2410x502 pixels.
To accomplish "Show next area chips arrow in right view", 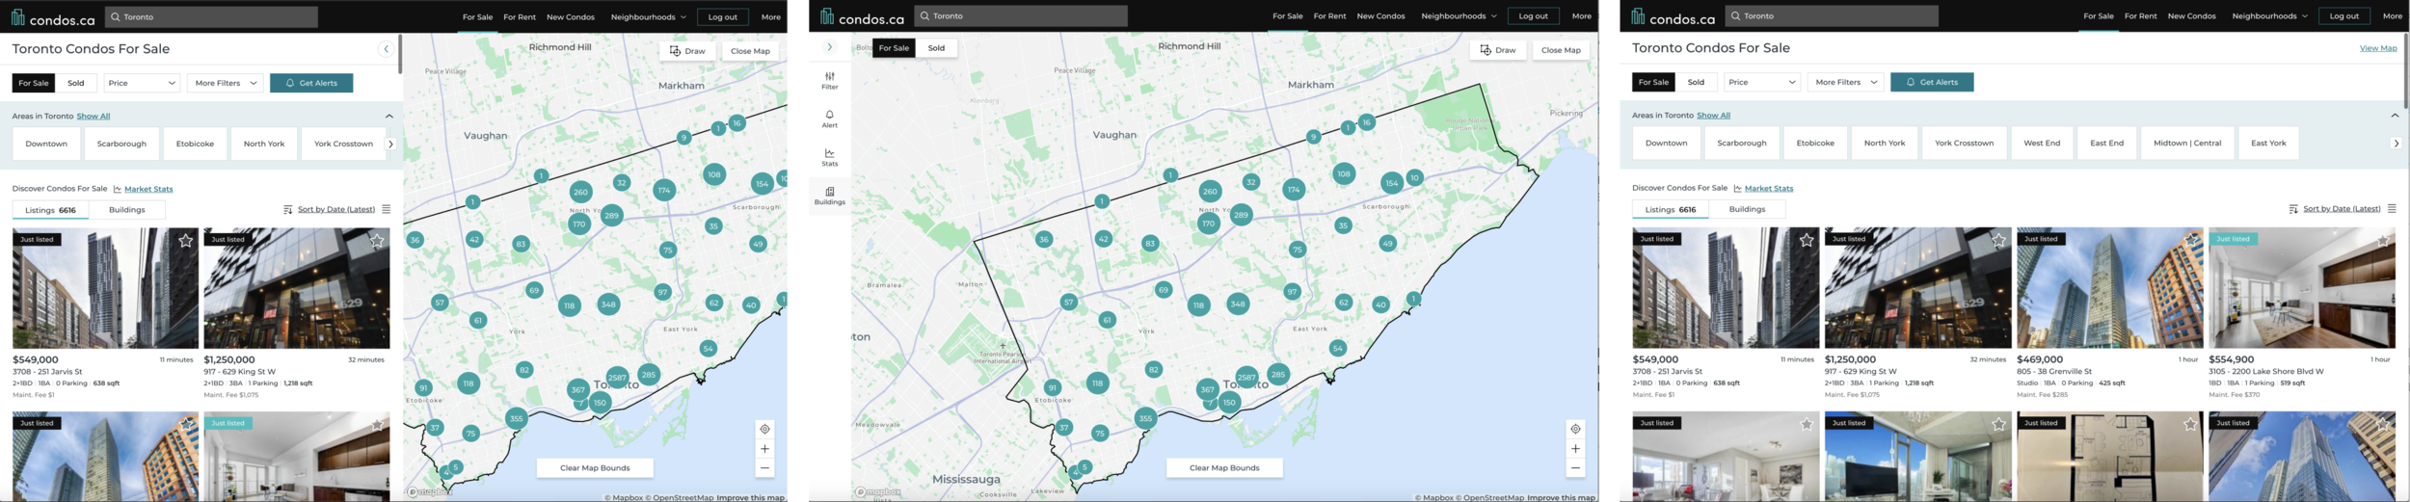I will 2396,144.
